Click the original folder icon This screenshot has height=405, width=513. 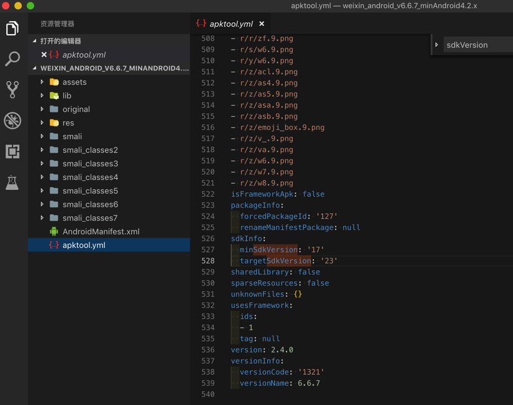tap(54, 109)
